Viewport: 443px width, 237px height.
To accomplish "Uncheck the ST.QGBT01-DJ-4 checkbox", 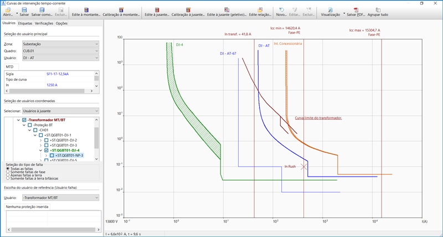I will point(47,150).
